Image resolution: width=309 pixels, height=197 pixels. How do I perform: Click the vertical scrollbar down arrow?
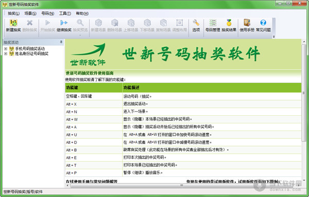(x=304, y=180)
